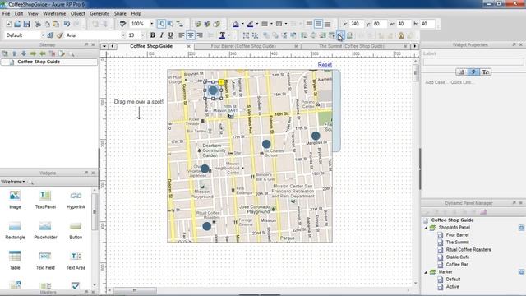
Task: Click the Sitemap indent green arrow icon
Action: coord(33,53)
